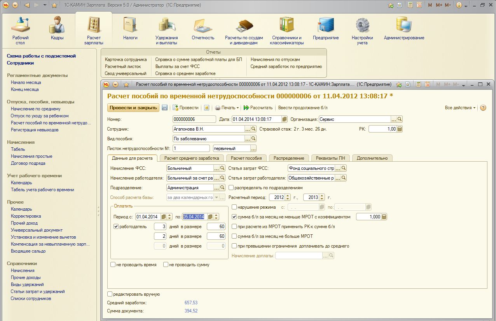
Task: Click the favorites star in main title bar
Action: pyautogui.click(x=54, y=5)
